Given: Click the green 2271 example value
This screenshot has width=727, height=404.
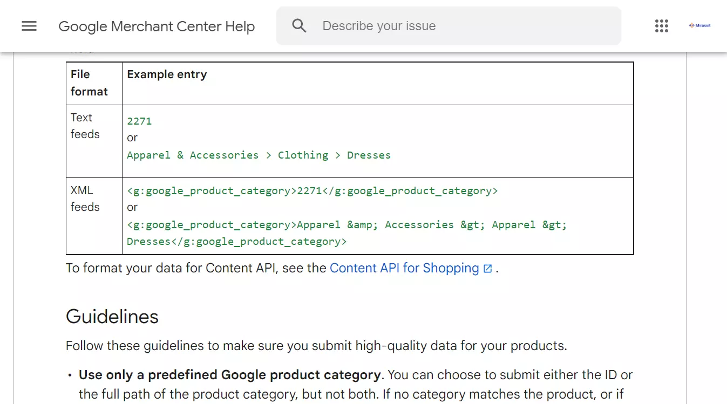Looking at the screenshot, I should point(139,121).
